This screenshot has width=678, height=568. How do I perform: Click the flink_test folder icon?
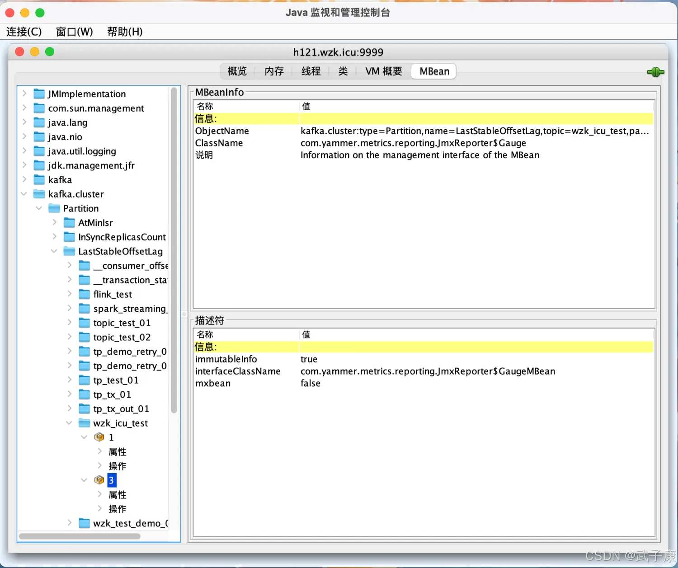pyautogui.click(x=85, y=295)
